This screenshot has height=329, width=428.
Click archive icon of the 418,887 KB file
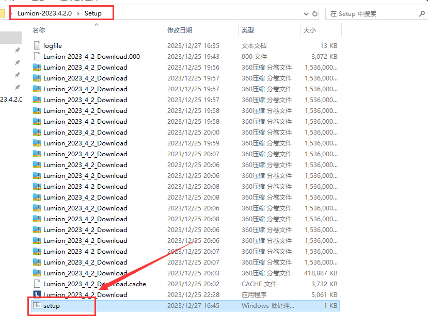[x=37, y=273]
